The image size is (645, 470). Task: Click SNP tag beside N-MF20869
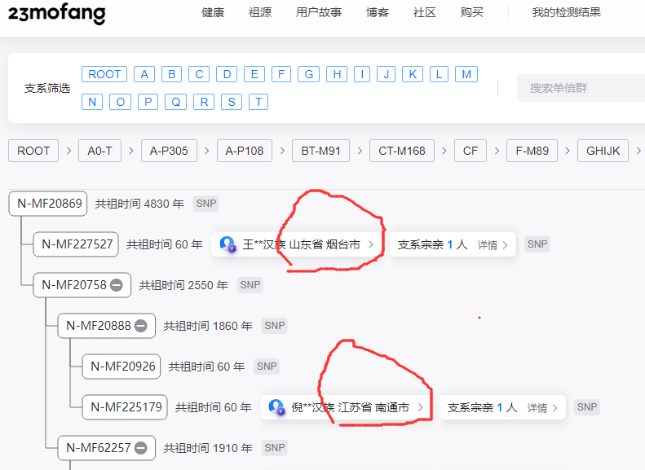(206, 204)
